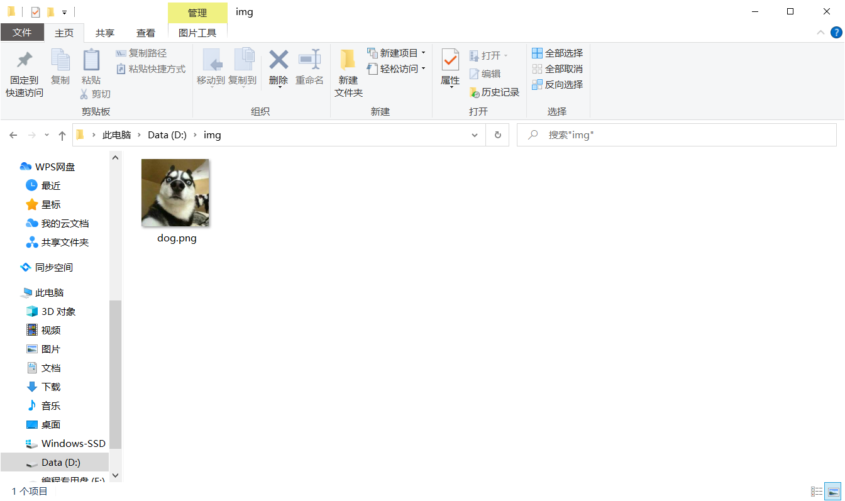Open the 新建项目 dropdown
845x501 pixels.
396,53
